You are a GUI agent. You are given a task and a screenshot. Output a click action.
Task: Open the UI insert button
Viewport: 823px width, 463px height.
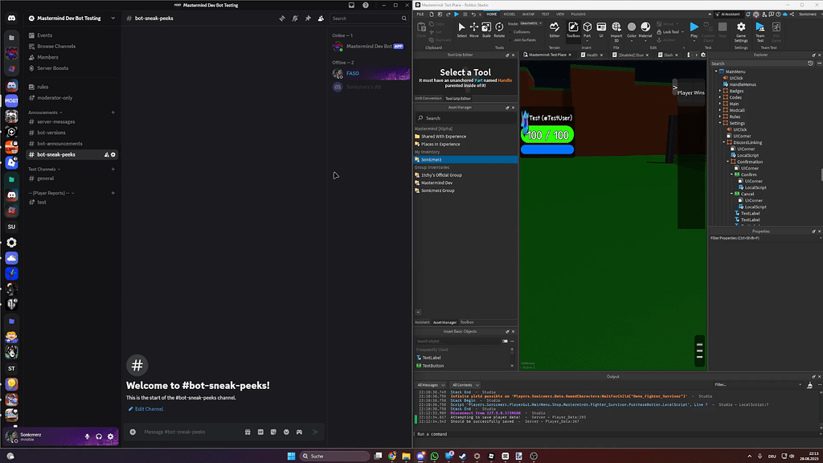point(601,30)
